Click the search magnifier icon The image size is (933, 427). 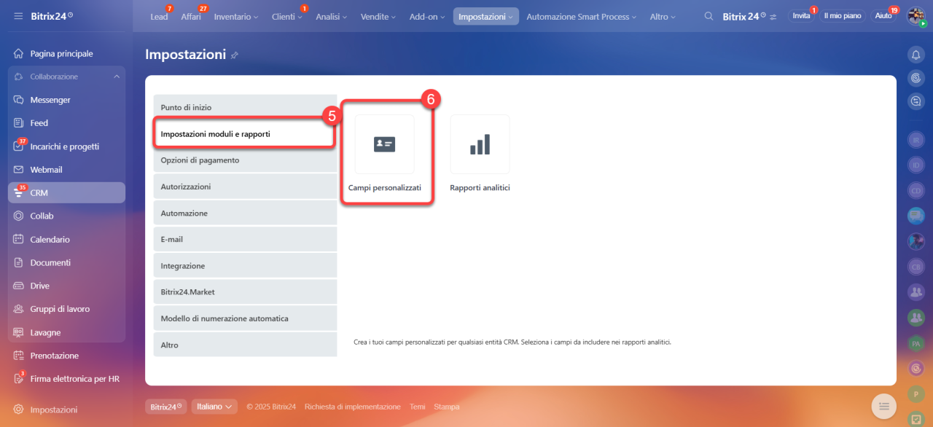click(708, 16)
